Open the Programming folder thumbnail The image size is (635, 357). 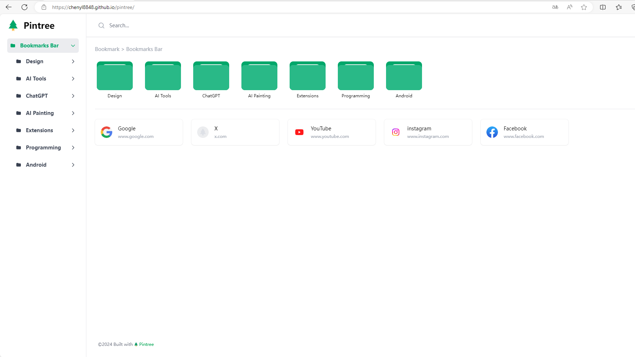click(x=356, y=76)
